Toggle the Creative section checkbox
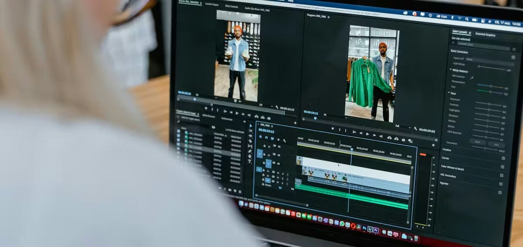 coord(503,158)
